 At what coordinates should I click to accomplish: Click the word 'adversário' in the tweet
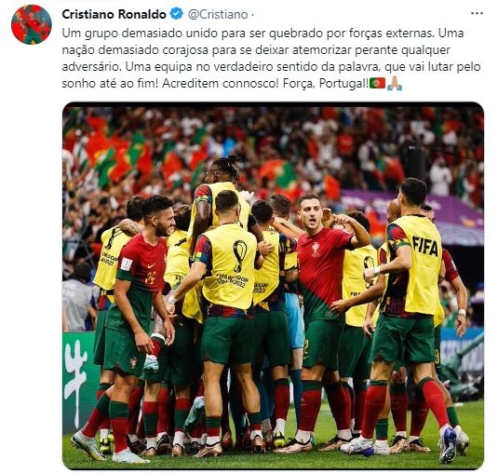(x=91, y=67)
